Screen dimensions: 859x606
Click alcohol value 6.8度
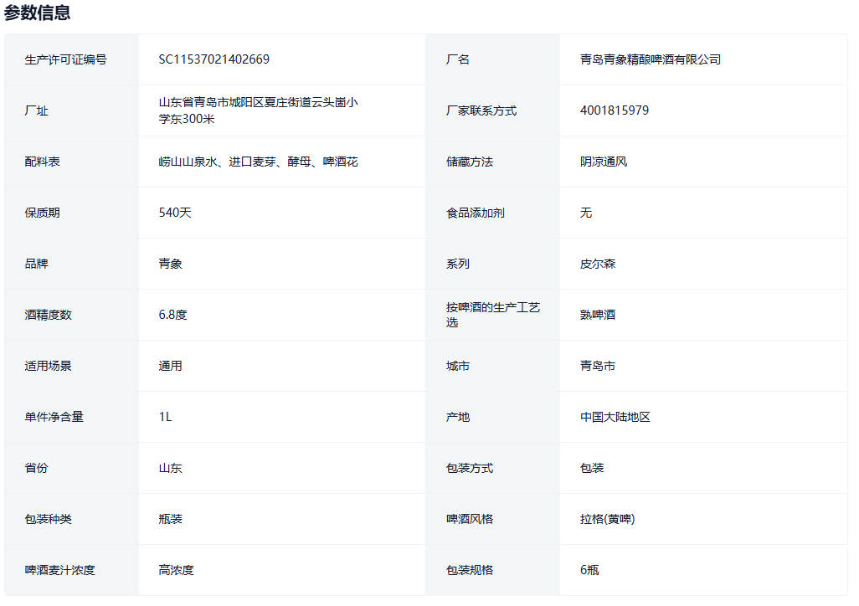coord(173,314)
